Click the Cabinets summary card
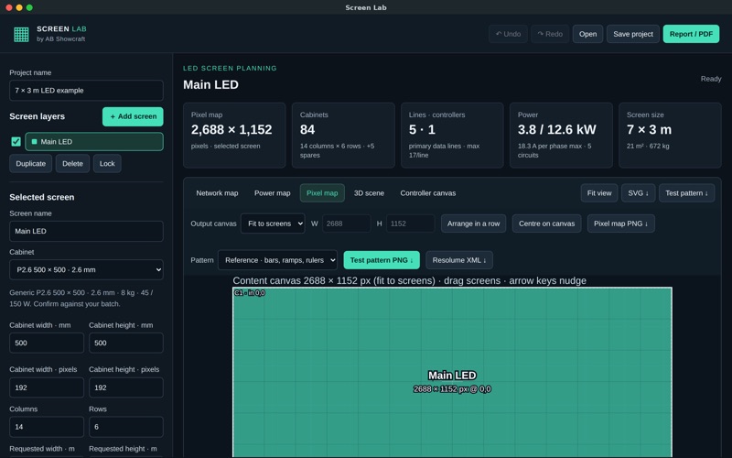Image resolution: width=732 pixels, height=458 pixels. (x=343, y=135)
